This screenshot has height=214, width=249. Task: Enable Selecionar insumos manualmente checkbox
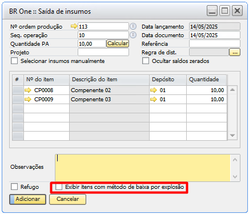tap(14, 61)
